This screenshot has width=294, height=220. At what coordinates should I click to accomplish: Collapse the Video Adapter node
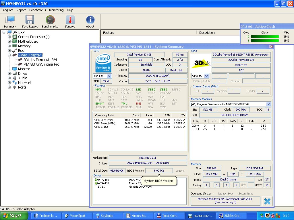[9, 55]
